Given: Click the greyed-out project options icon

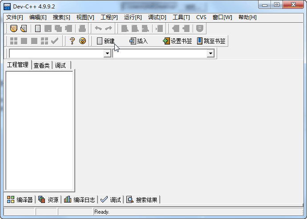Looking at the screenshot, I should click(x=199, y=28).
